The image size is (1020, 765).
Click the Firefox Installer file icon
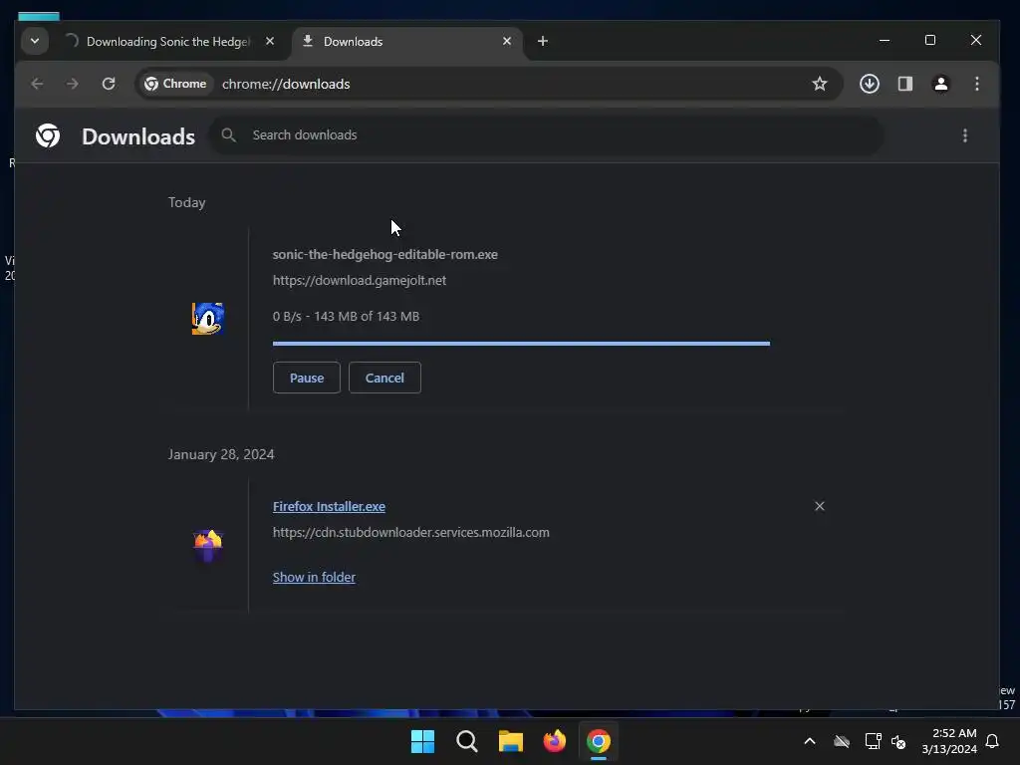tap(208, 545)
